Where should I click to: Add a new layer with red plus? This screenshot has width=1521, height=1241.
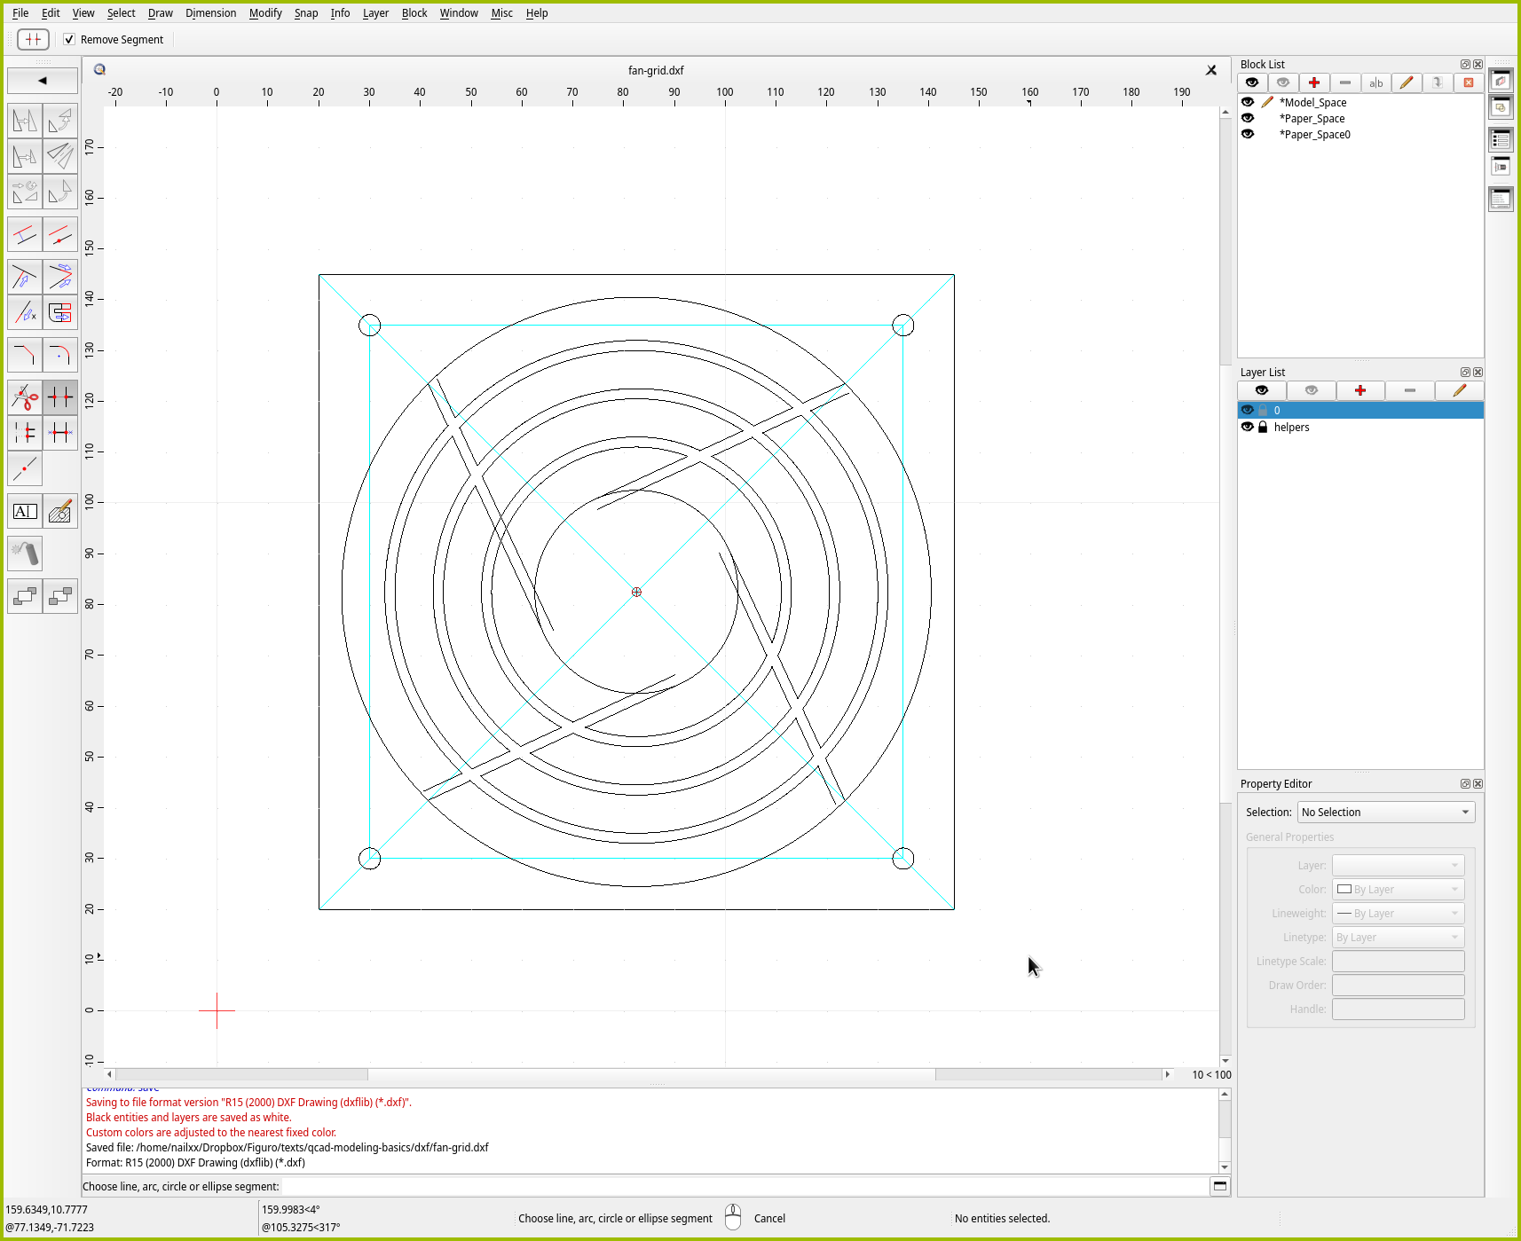[1359, 391]
